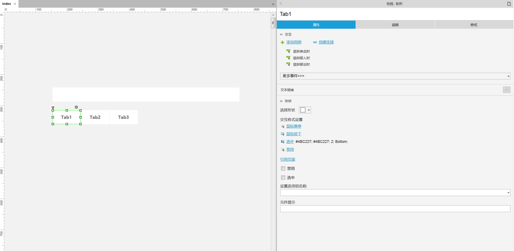Open the 设置选项组名称 combo box
The height and width of the screenshot is (251, 514).
395,193
